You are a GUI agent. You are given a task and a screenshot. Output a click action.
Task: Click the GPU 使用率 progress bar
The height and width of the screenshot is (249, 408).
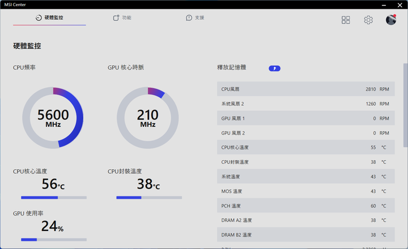pyautogui.click(x=54, y=239)
